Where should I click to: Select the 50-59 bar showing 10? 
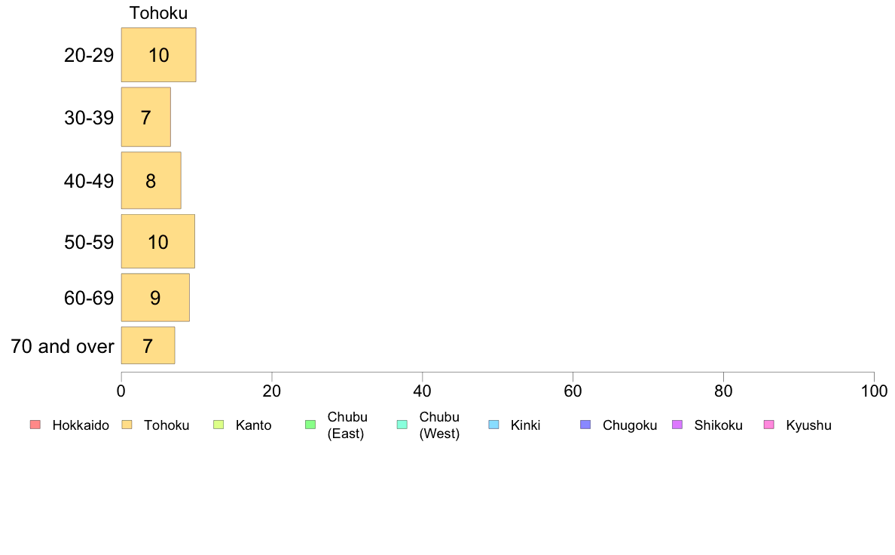[158, 241]
